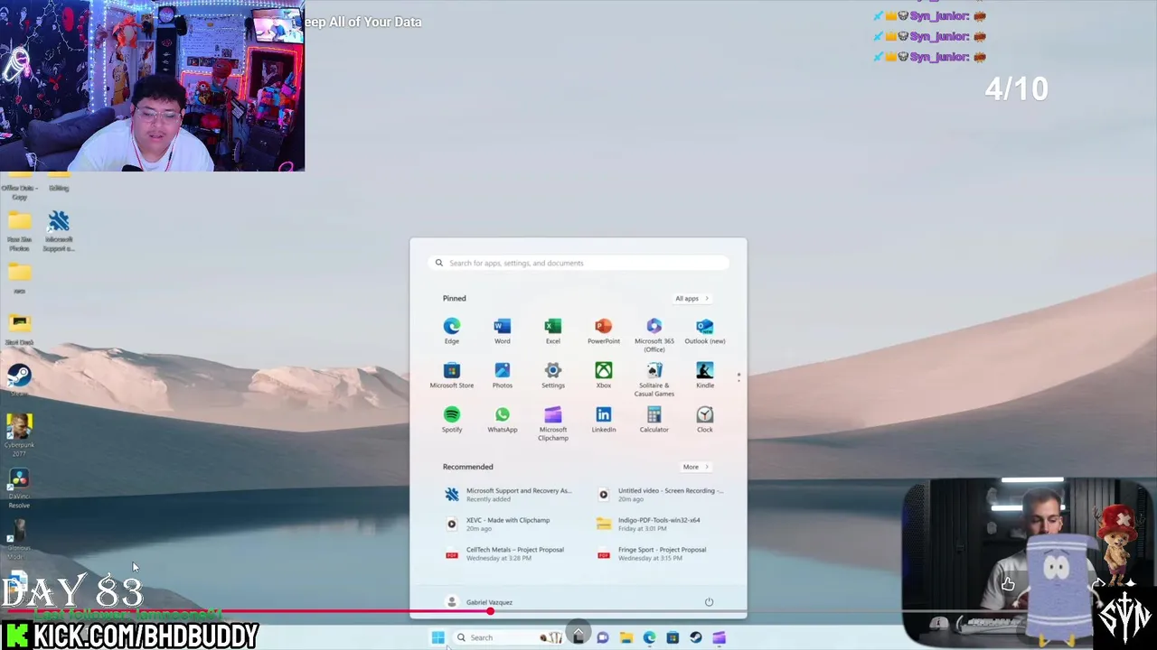
Task: Launch Spotify from pinned apps
Action: click(x=452, y=419)
